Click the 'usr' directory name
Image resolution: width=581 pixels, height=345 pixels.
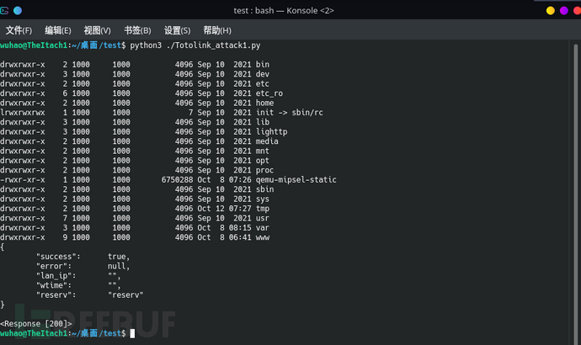(x=263, y=219)
